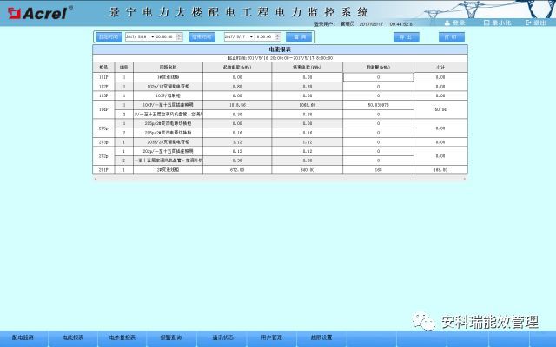This screenshot has width=556, height=347.
Task: Open the 用户管理 tab
Action: pos(271,337)
